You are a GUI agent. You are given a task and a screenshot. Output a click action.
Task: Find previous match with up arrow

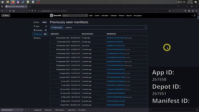[25, 110]
